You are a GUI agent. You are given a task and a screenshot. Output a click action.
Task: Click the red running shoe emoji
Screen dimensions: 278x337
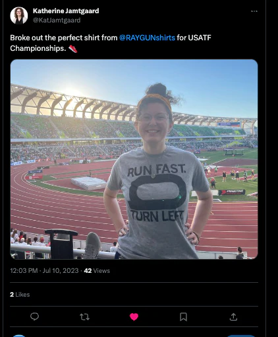point(73,48)
